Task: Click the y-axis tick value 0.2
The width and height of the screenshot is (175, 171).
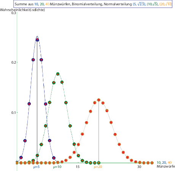Action: pos(13,62)
